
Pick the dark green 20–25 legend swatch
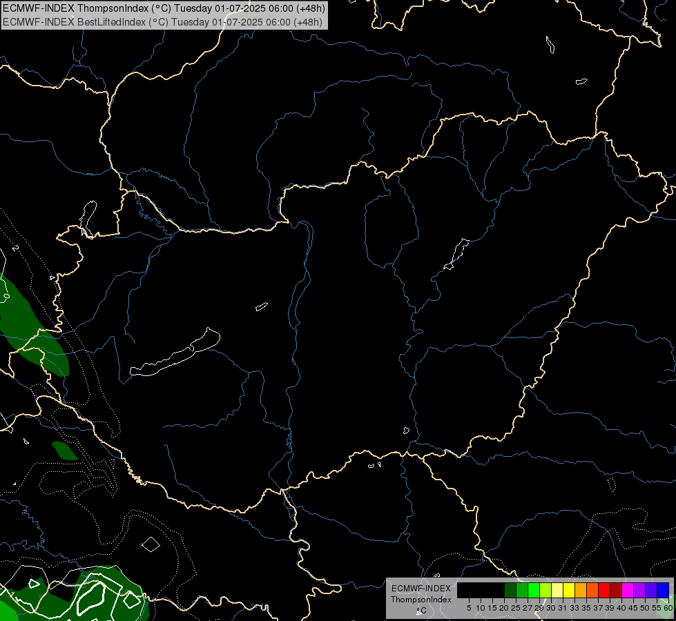(x=510, y=590)
